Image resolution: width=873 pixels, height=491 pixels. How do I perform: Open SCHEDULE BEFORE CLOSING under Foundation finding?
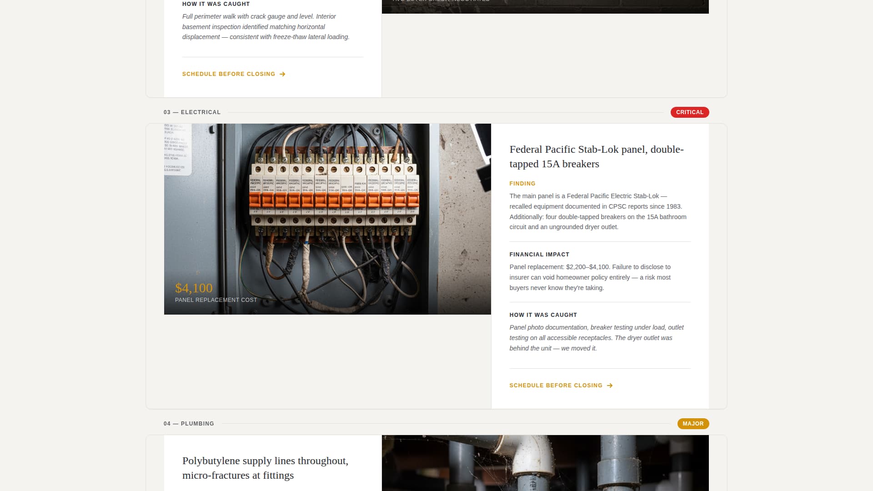click(x=228, y=74)
